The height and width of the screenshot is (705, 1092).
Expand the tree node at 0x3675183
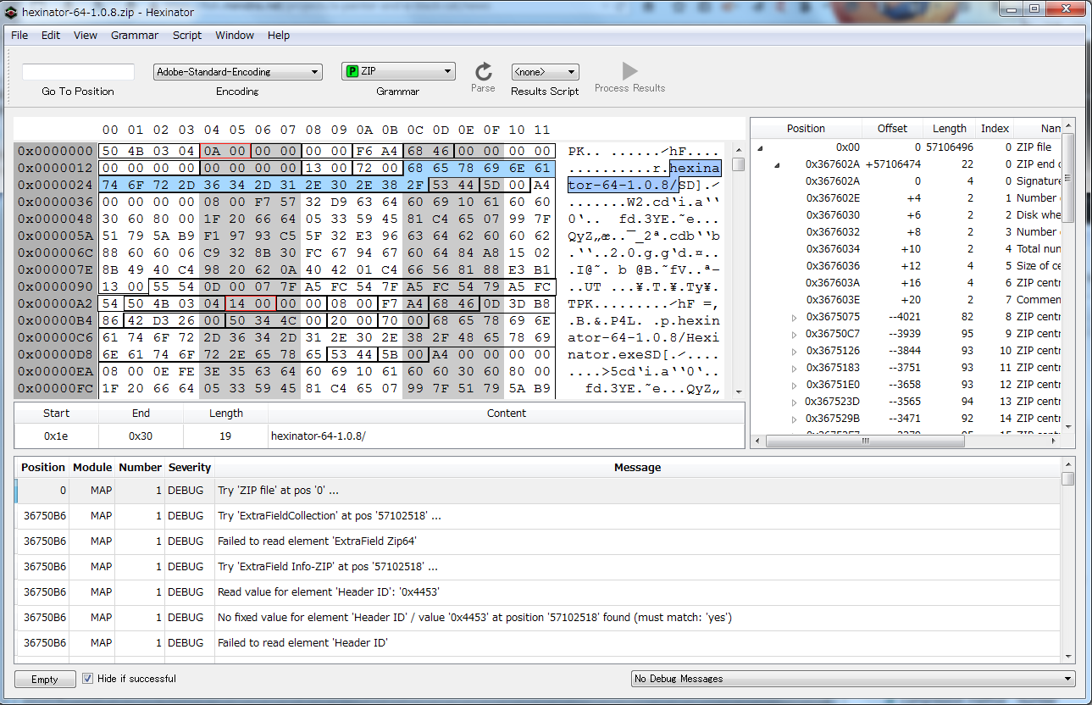[794, 368]
